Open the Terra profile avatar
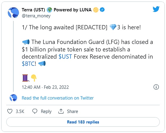 (13, 13)
